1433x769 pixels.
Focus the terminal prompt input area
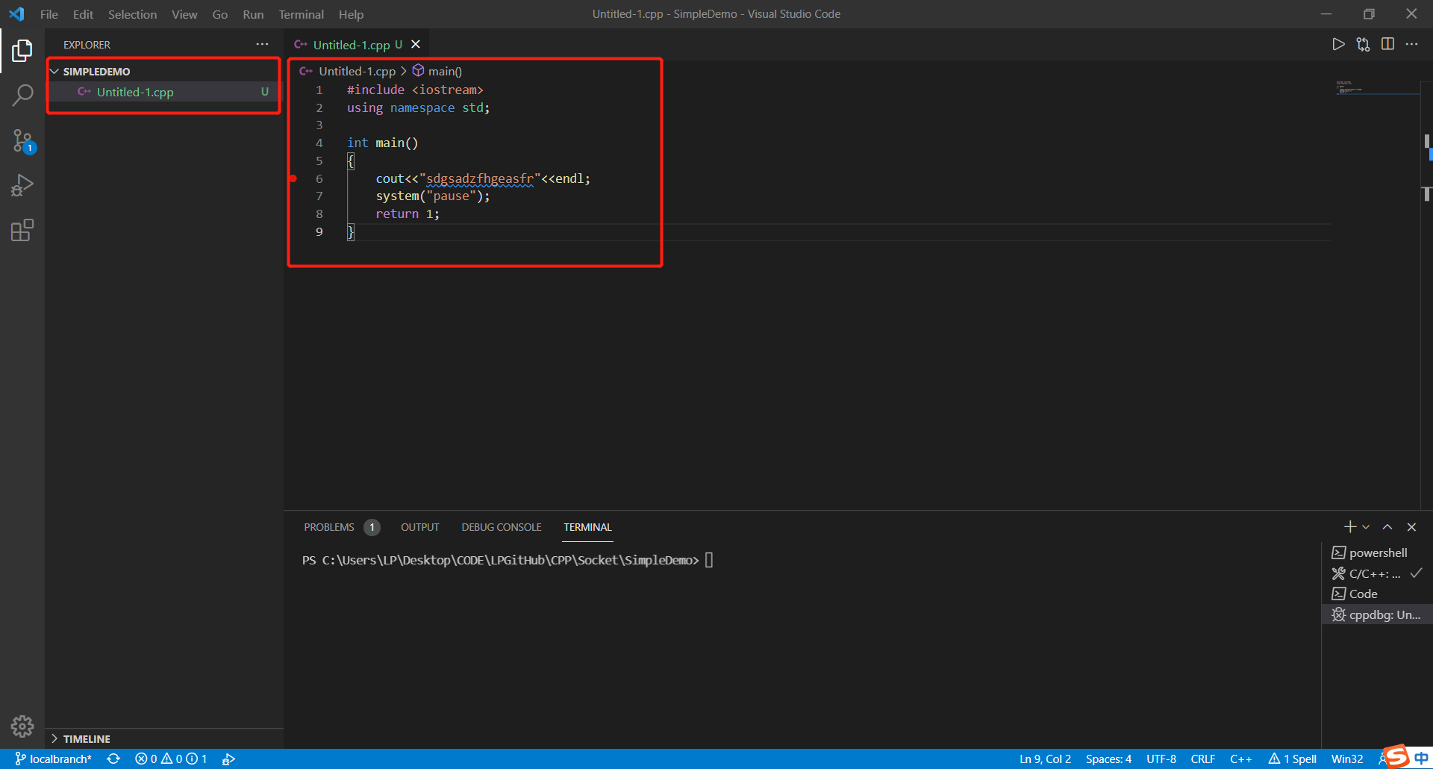[709, 560]
